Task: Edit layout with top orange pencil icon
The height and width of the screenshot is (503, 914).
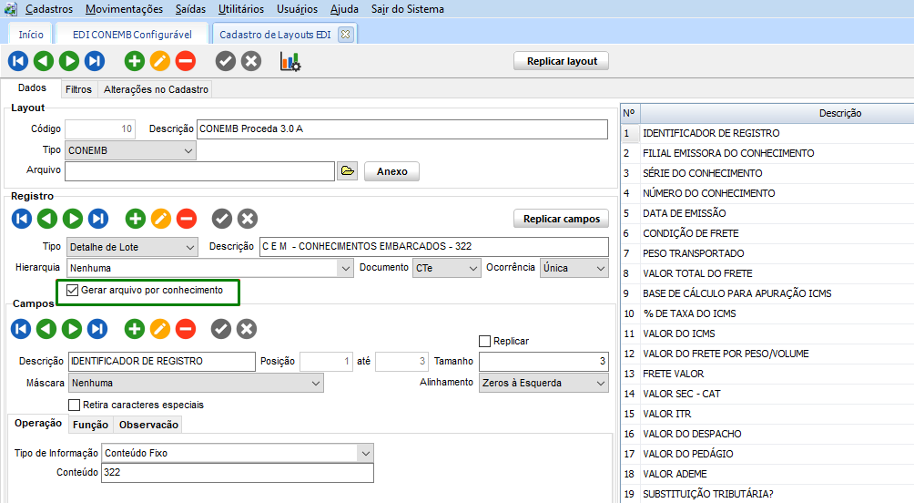Action: click(160, 61)
